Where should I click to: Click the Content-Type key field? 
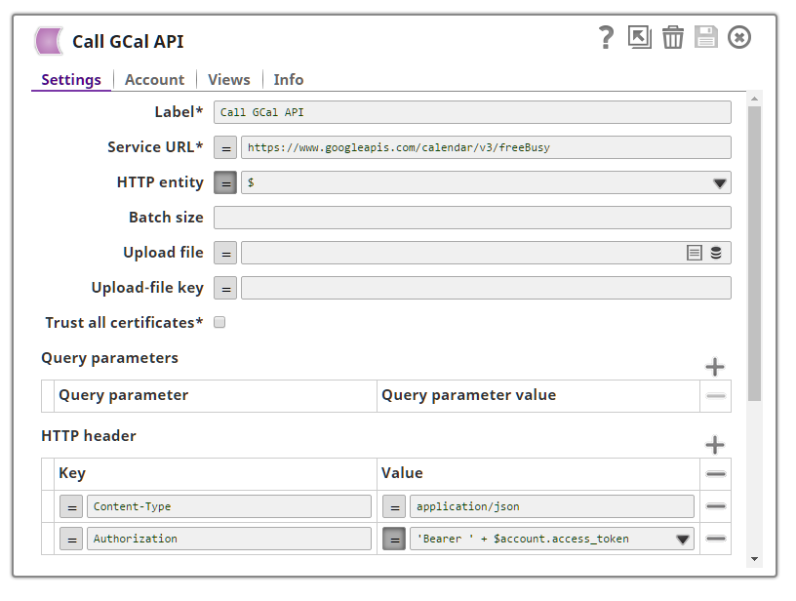(229, 506)
